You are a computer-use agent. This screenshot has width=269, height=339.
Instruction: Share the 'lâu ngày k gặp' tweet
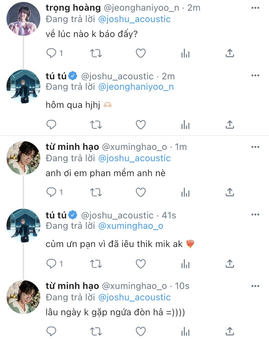click(230, 332)
